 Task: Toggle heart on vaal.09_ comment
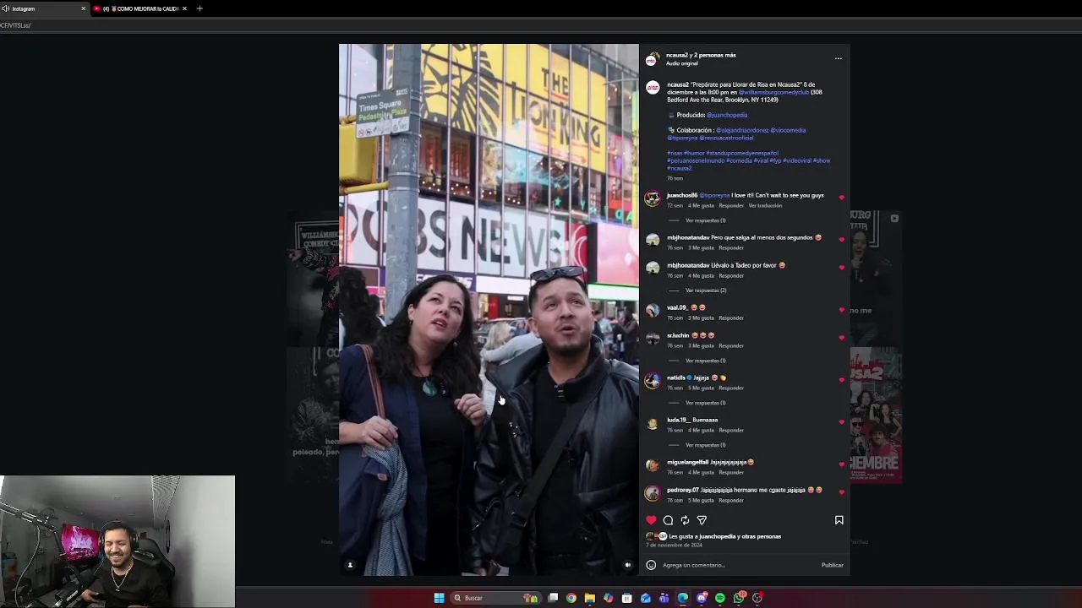842,310
